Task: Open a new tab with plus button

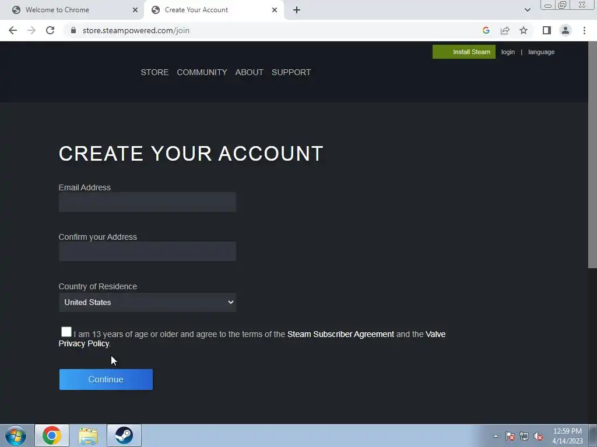Action: click(297, 10)
